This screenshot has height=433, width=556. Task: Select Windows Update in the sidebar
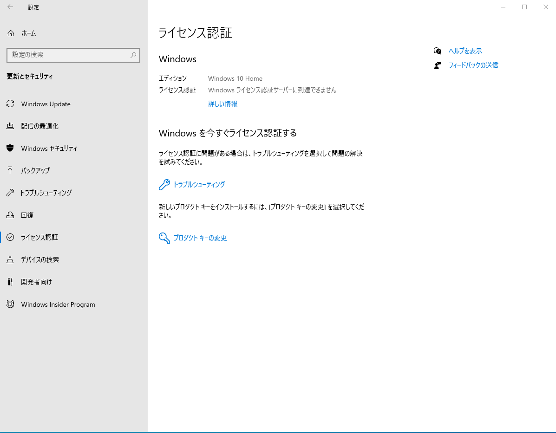click(x=46, y=104)
